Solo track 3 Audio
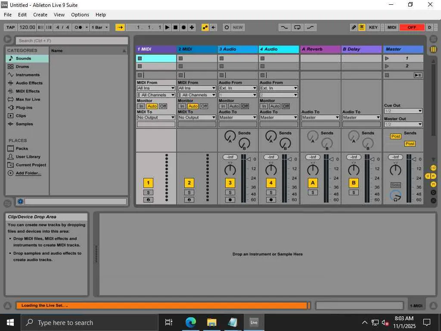The height and width of the screenshot is (331, 441). tap(230, 193)
